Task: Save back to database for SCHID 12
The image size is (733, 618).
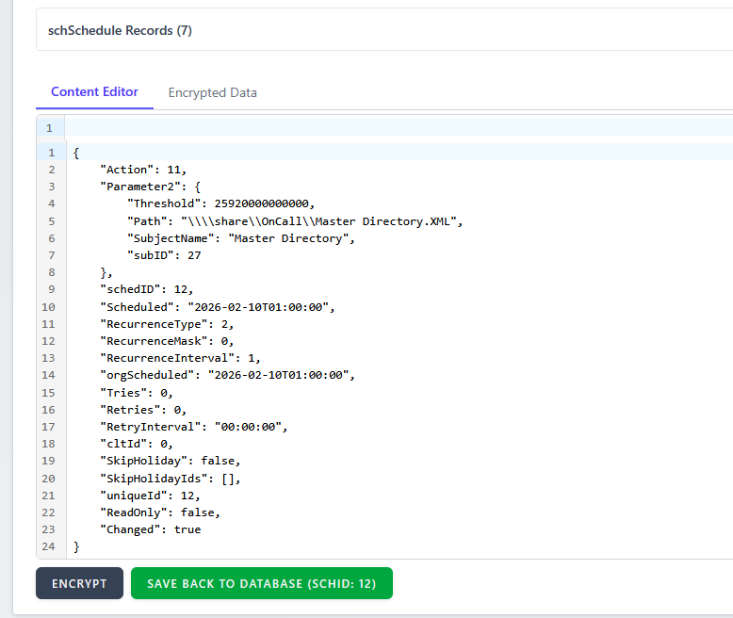Action: tap(261, 583)
